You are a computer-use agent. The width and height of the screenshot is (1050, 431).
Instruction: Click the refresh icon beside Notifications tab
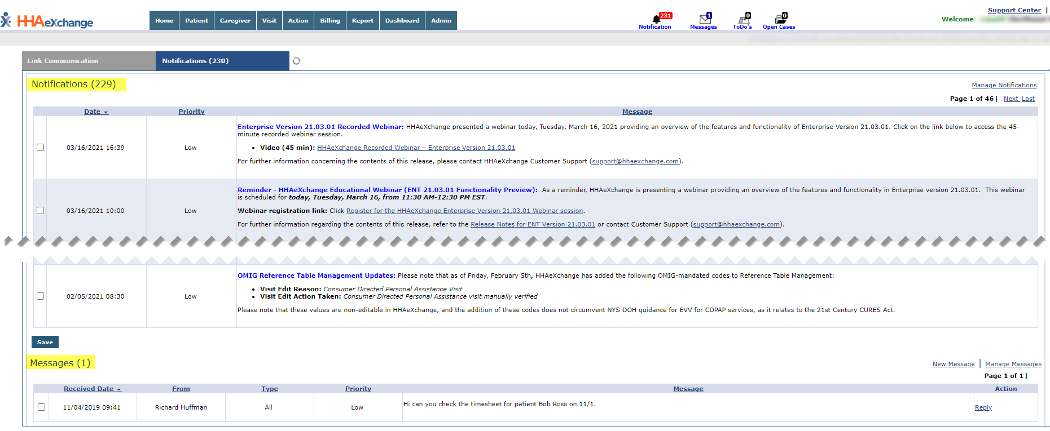pyautogui.click(x=296, y=61)
